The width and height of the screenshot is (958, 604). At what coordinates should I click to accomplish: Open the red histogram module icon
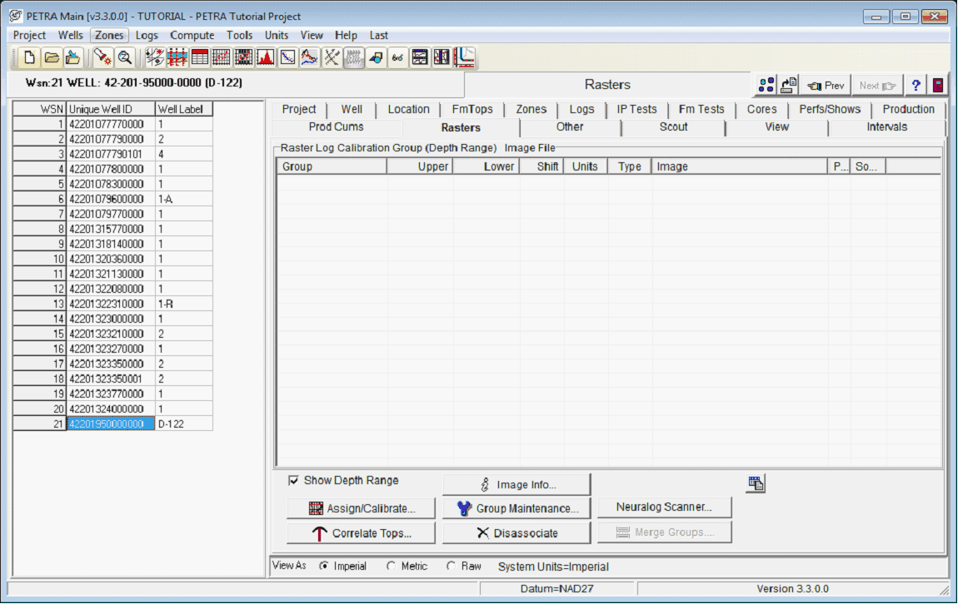pyautogui.click(x=266, y=57)
